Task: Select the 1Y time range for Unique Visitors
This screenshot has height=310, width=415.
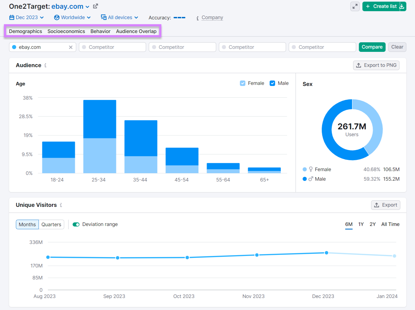Action: tap(361, 224)
